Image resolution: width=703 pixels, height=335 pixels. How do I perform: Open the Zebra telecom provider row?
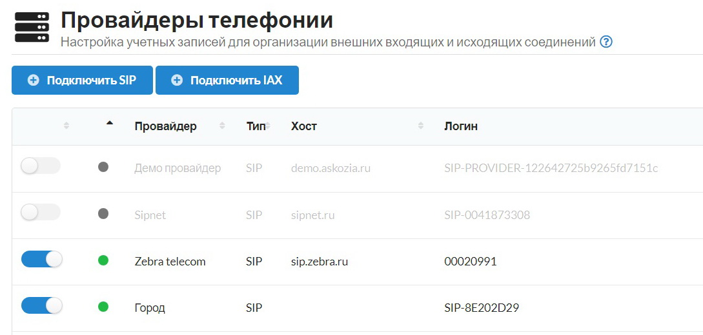click(170, 262)
